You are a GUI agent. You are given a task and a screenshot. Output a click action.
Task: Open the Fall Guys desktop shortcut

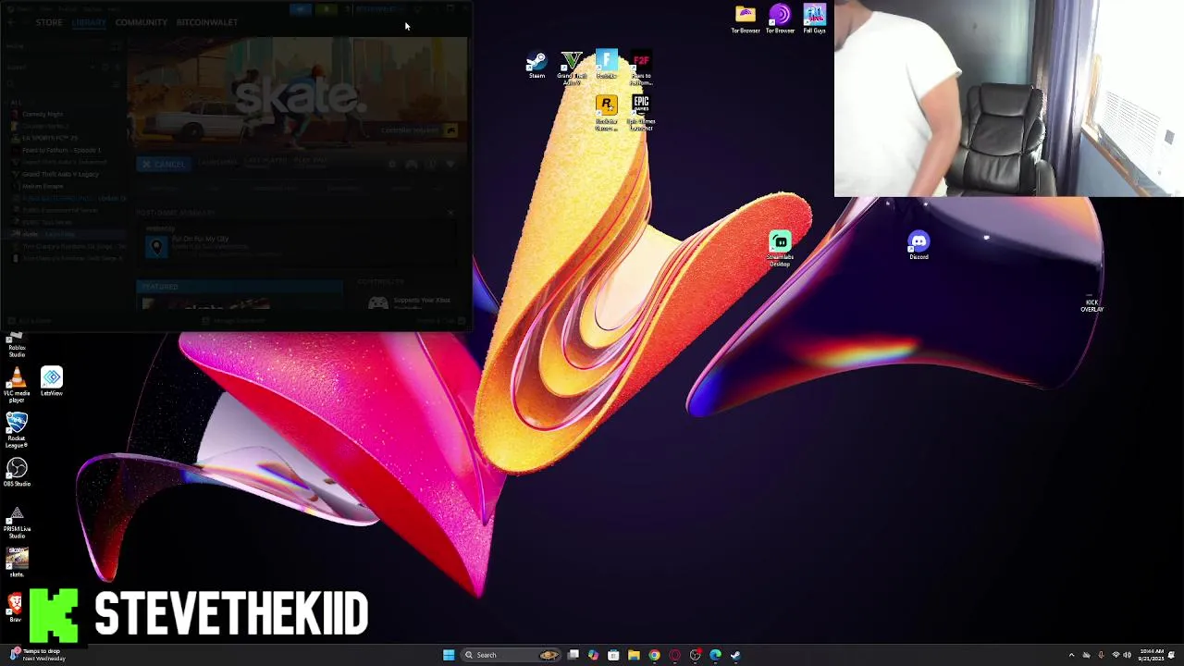[x=814, y=19]
